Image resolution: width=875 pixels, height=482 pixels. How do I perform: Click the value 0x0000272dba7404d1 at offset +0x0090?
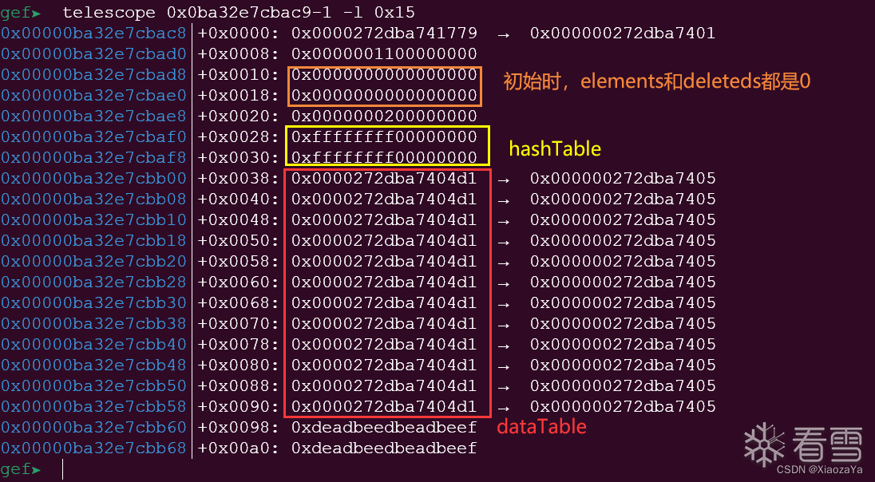tap(384, 407)
